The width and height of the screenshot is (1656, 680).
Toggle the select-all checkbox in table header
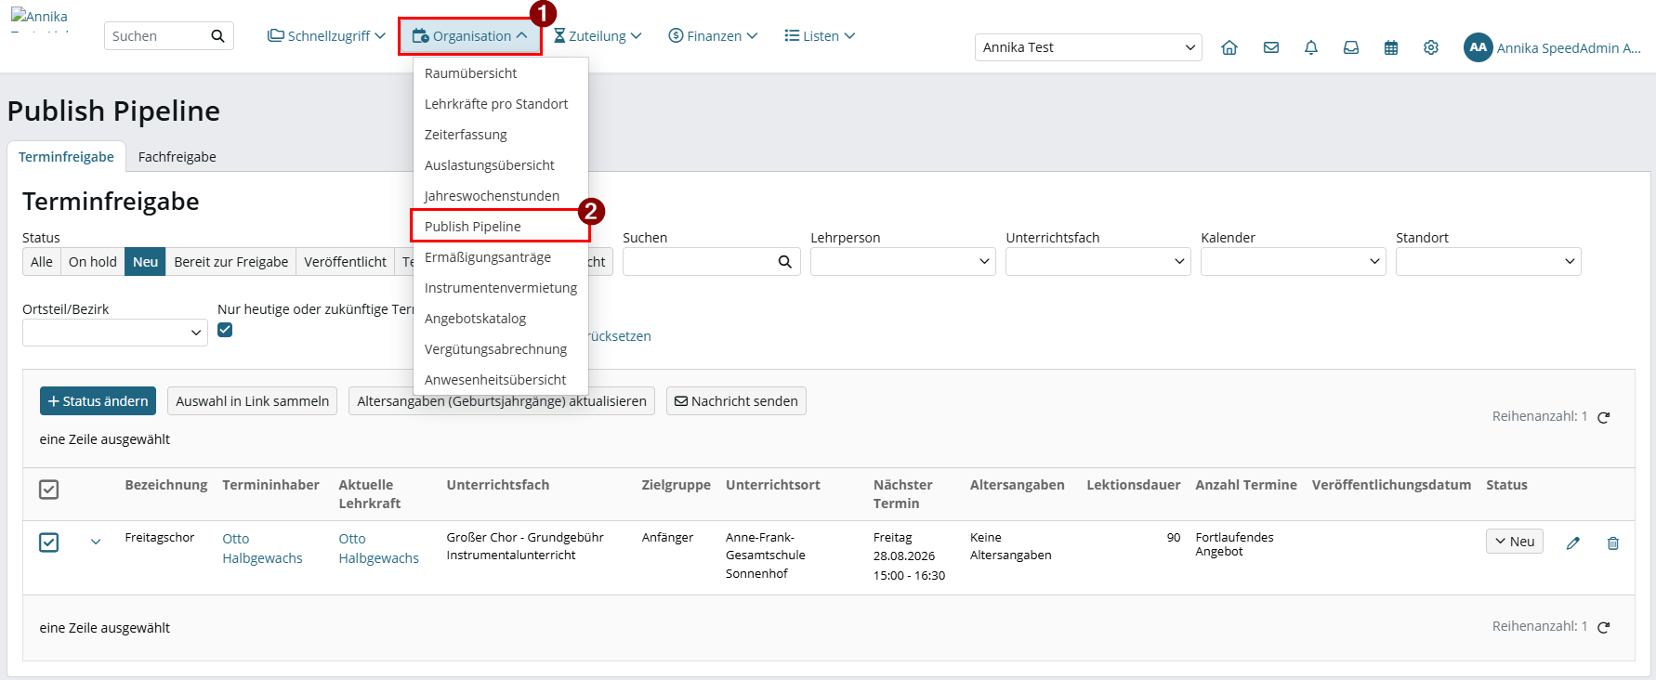[x=49, y=490]
